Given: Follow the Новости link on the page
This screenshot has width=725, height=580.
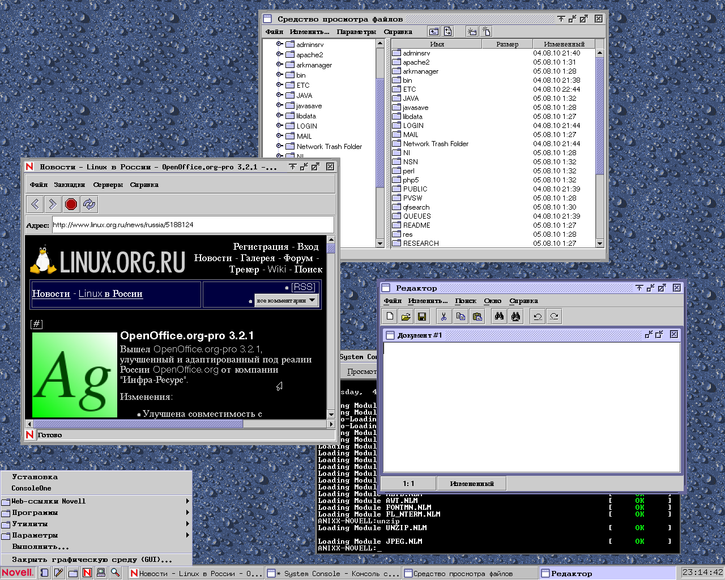Looking at the screenshot, I should (x=51, y=293).
